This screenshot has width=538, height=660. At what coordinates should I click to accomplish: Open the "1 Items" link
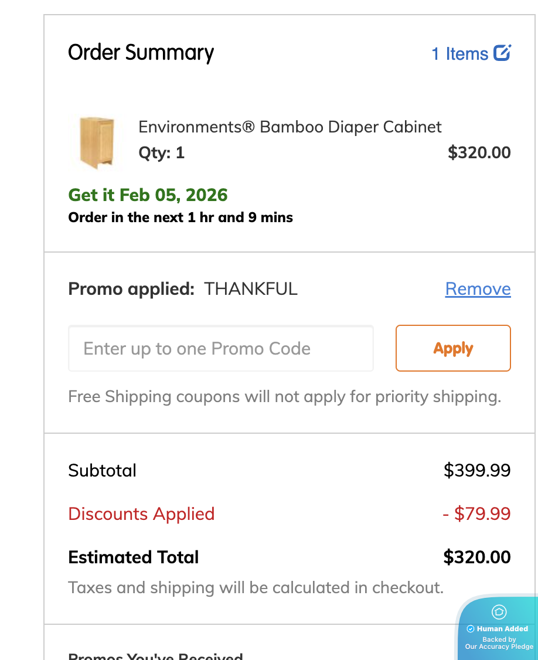pyautogui.click(x=460, y=54)
